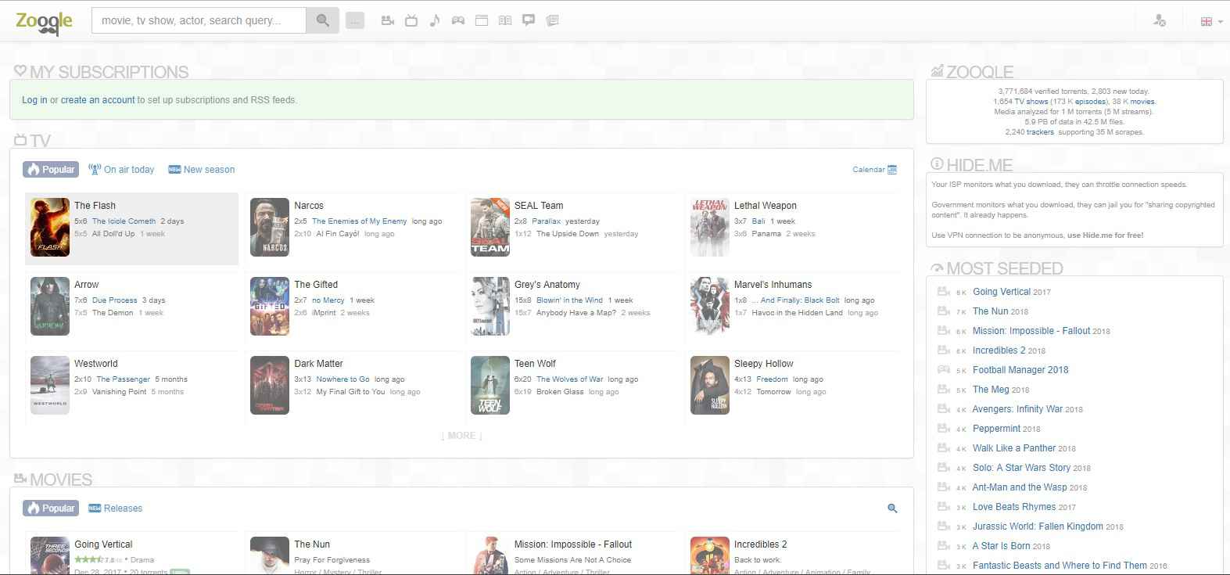Click the Log in link

[34, 100]
